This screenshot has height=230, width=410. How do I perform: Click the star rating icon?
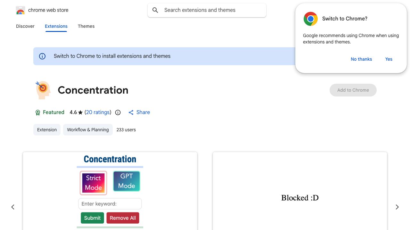tap(80, 112)
